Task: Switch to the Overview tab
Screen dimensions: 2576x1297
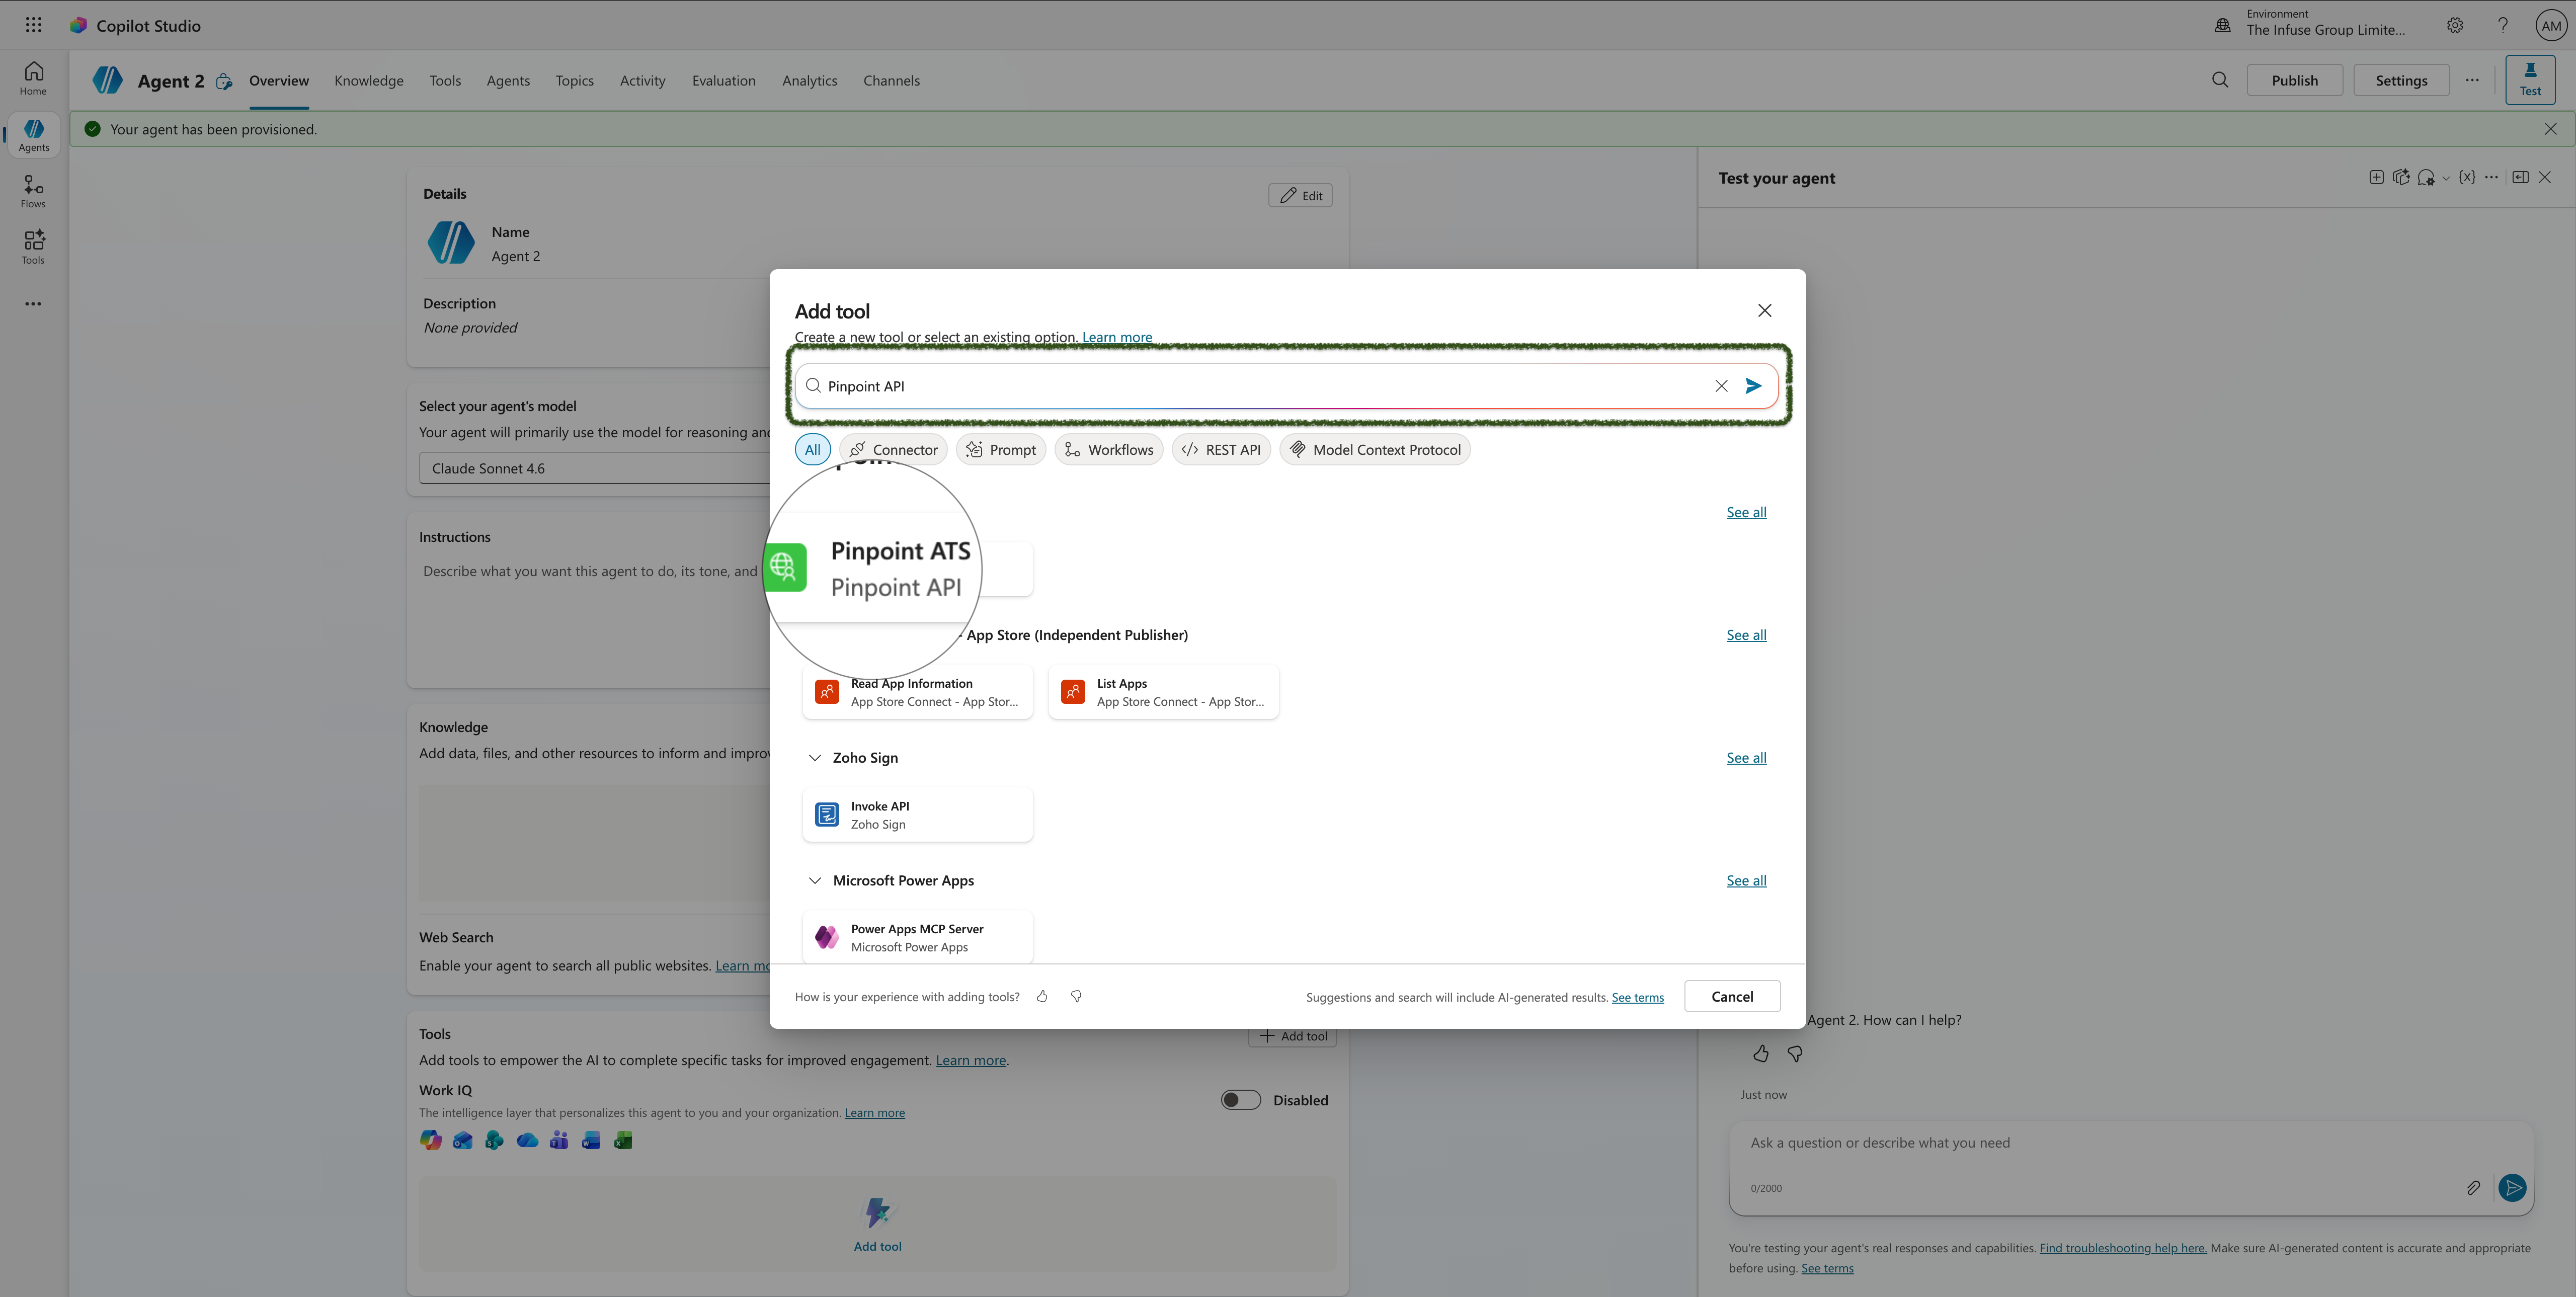Action: (279, 80)
